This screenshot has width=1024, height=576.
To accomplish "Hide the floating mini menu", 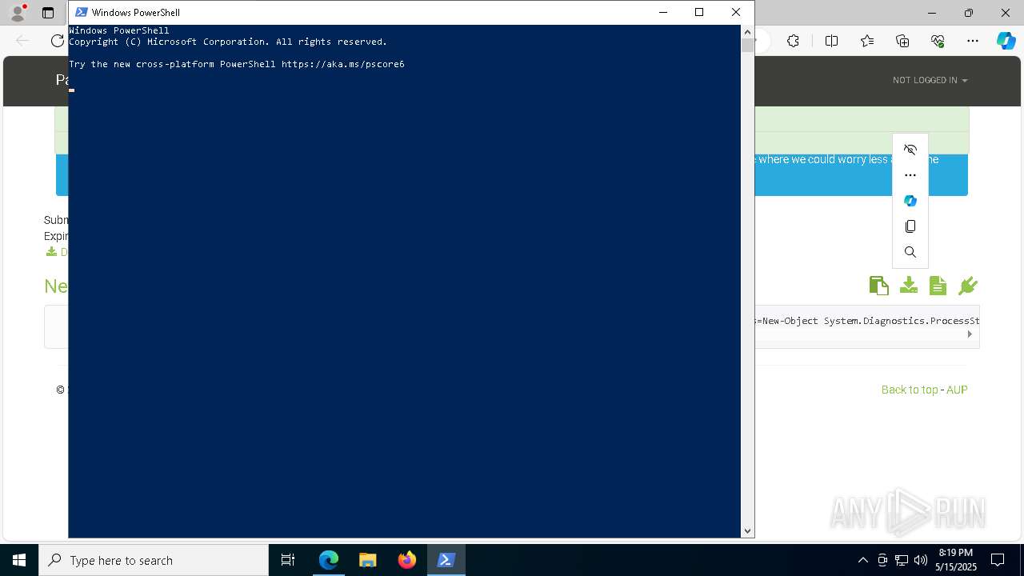I will coord(910,150).
